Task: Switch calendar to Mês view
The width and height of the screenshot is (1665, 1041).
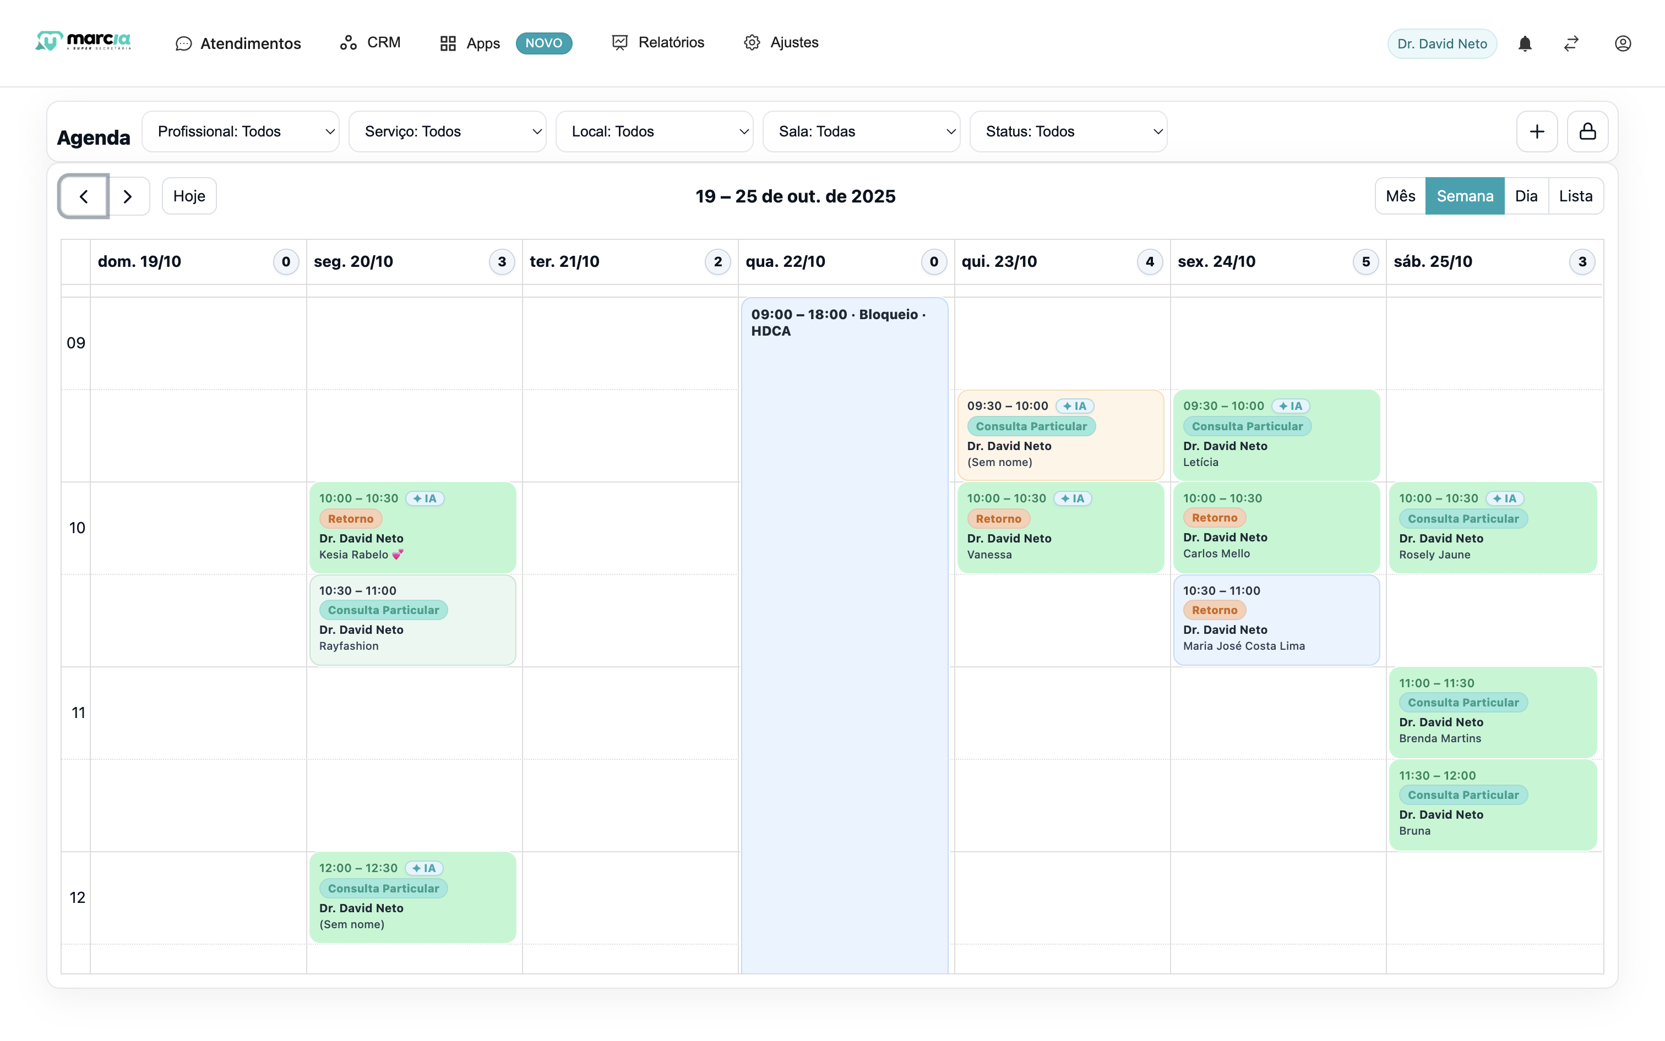Action: click(x=1400, y=196)
